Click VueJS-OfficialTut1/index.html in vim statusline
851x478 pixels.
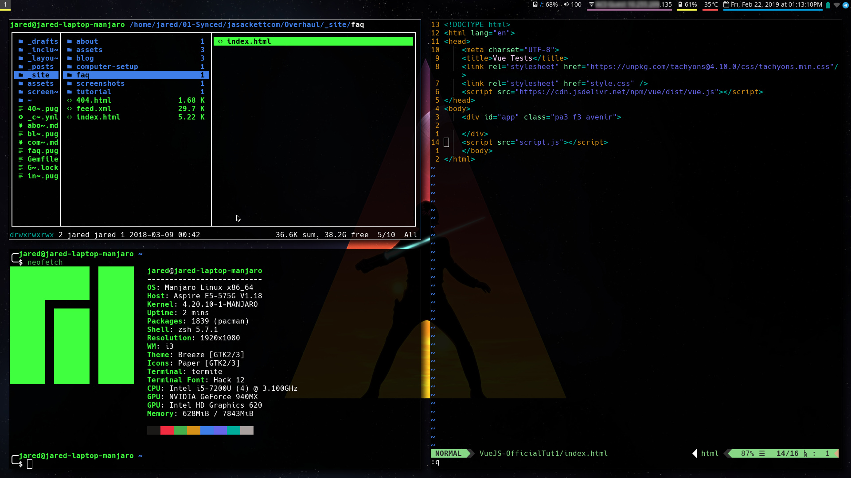click(x=543, y=454)
